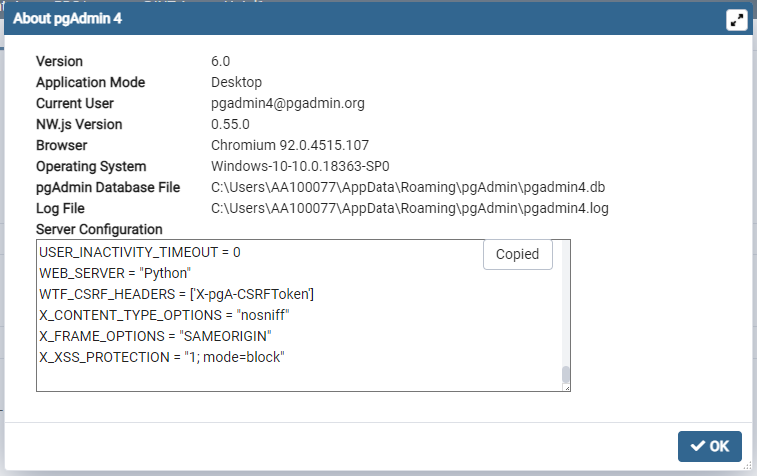The image size is (757, 476).
Task: Click the server configuration scrollbar thumb
Action: coord(565,375)
